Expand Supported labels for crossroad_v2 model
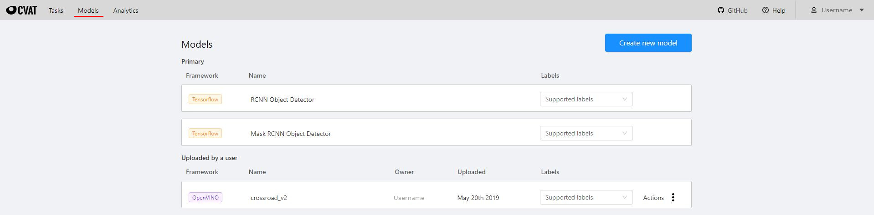The height and width of the screenshot is (215, 874). (x=586, y=197)
